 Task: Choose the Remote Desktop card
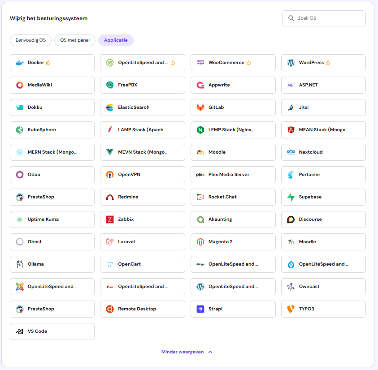[x=143, y=309]
